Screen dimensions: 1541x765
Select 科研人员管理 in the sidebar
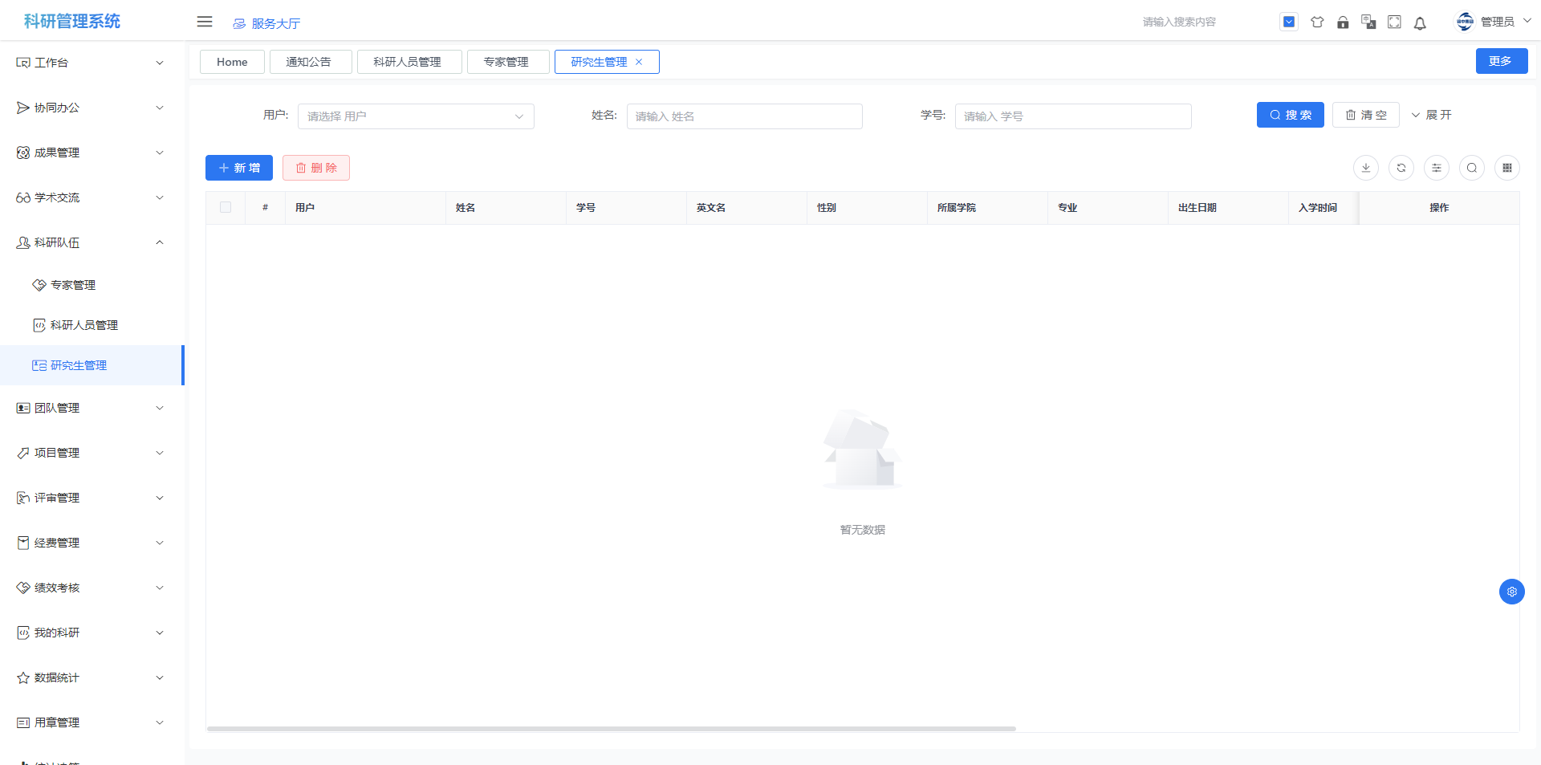pos(84,325)
